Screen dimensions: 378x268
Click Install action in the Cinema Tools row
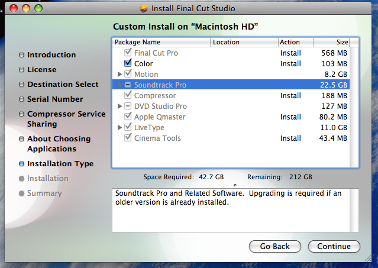(x=290, y=138)
